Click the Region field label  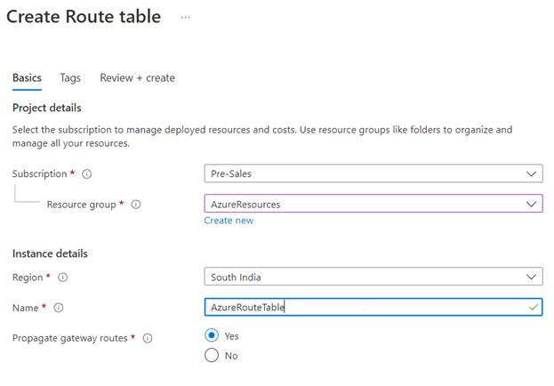coord(28,277)
